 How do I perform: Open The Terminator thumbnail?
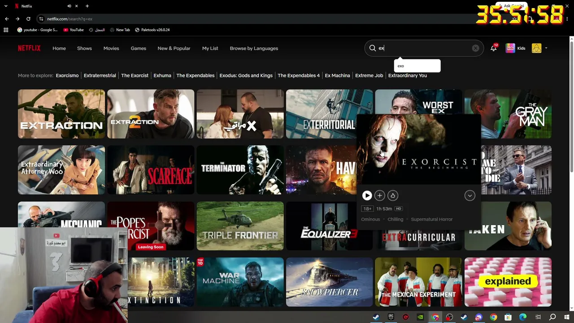click(240, 170)
